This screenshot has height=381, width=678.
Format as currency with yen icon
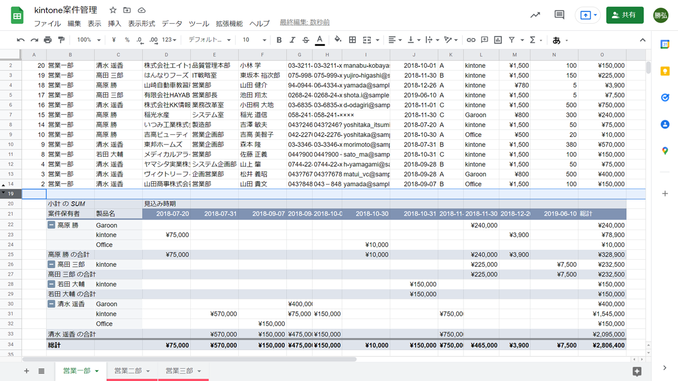114,40
